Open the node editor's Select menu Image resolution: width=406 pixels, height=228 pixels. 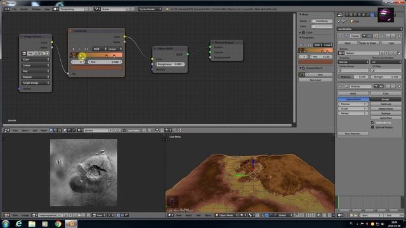coord(25,130)
